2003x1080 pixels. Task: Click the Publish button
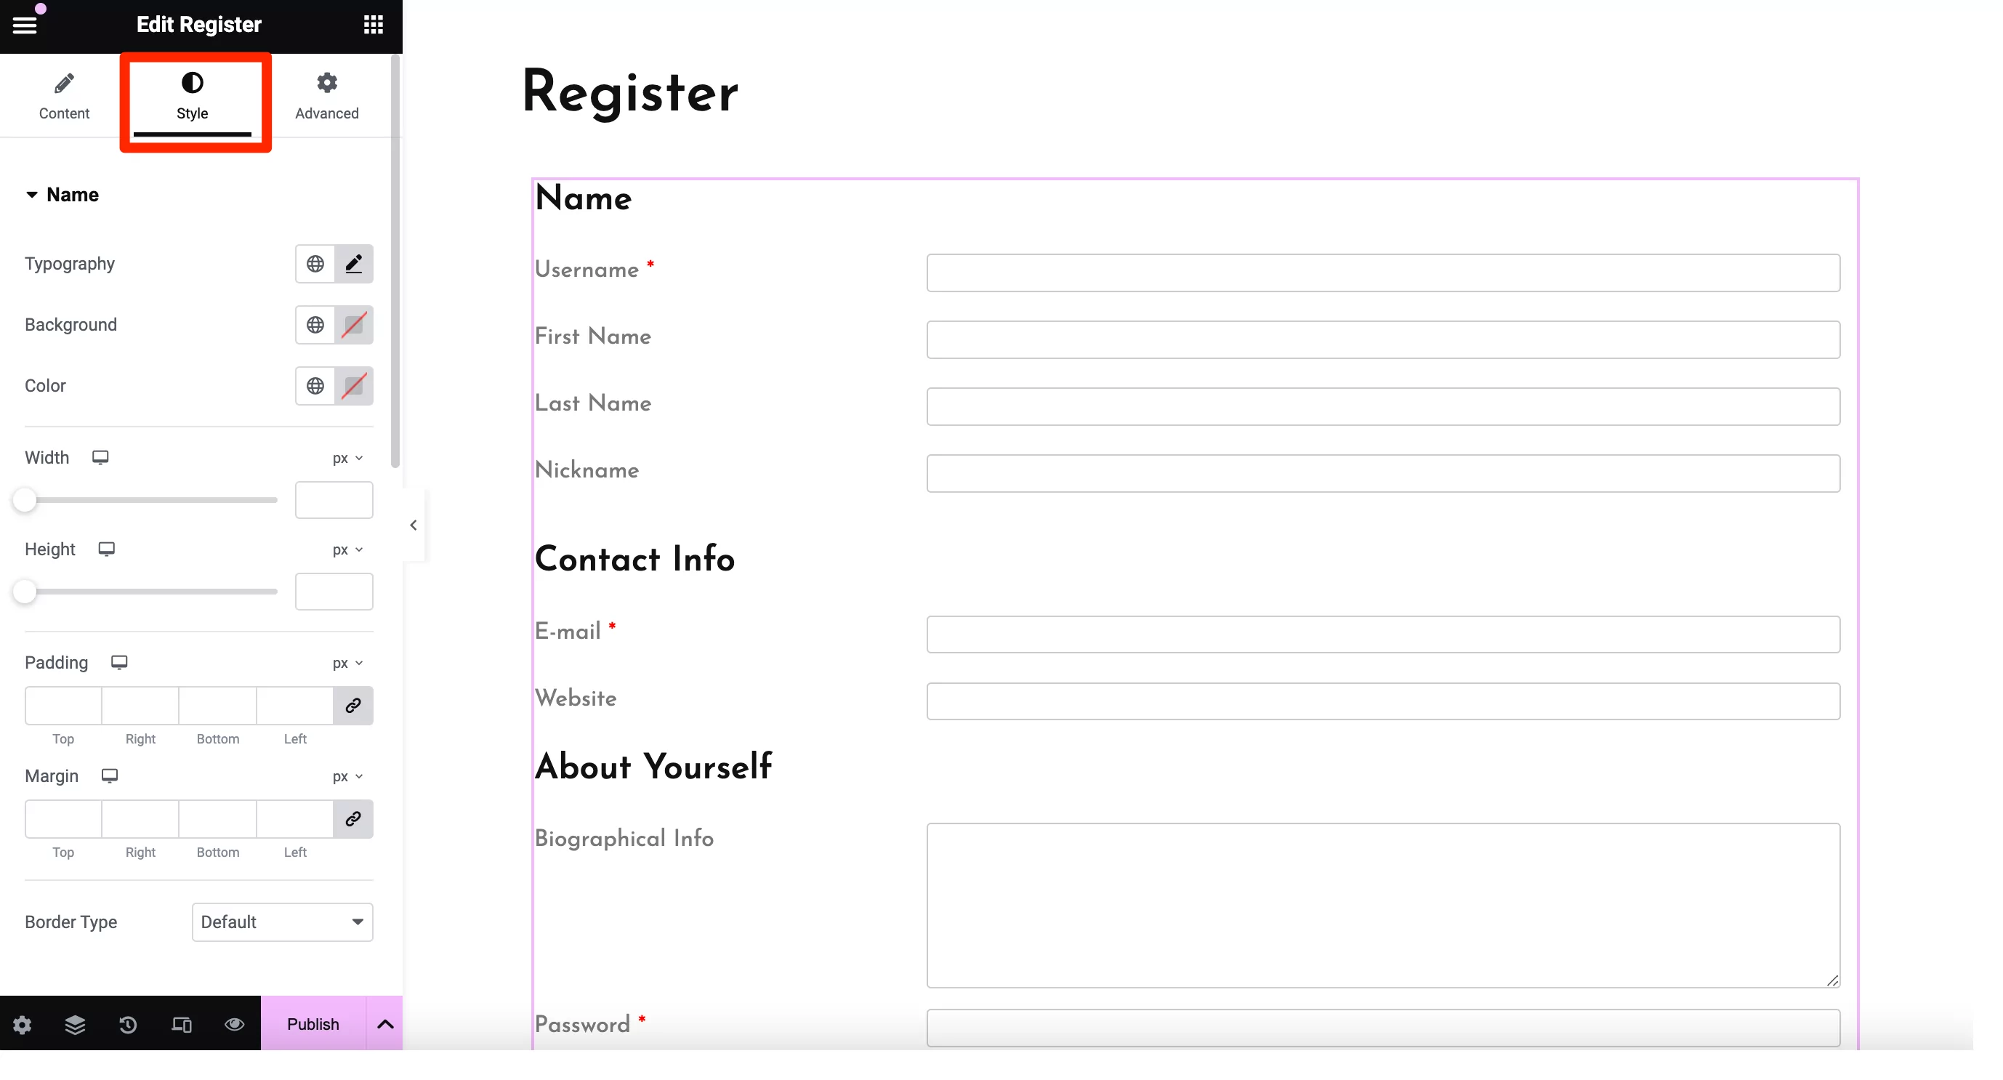coord(311,1024)
